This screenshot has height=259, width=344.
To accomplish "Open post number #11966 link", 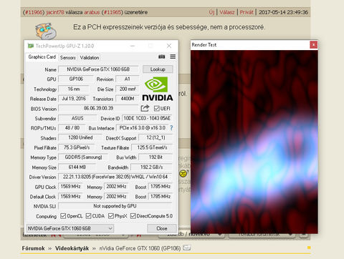I will pos(34,12).
